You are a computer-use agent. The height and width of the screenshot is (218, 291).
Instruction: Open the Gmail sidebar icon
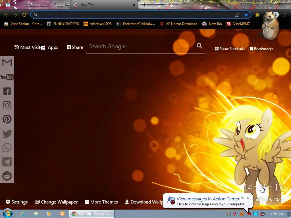(x=7, y=63)
